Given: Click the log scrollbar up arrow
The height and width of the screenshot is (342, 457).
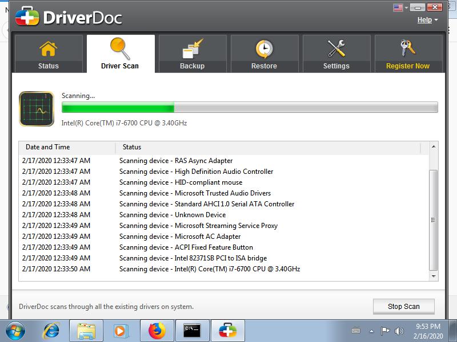Looking at the screenshot, I should pos(434,146).
